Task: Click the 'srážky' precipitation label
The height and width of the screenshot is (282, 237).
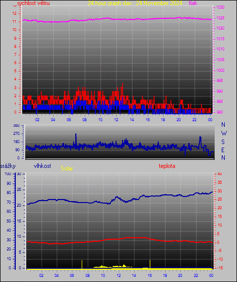Action: [8, 166]
